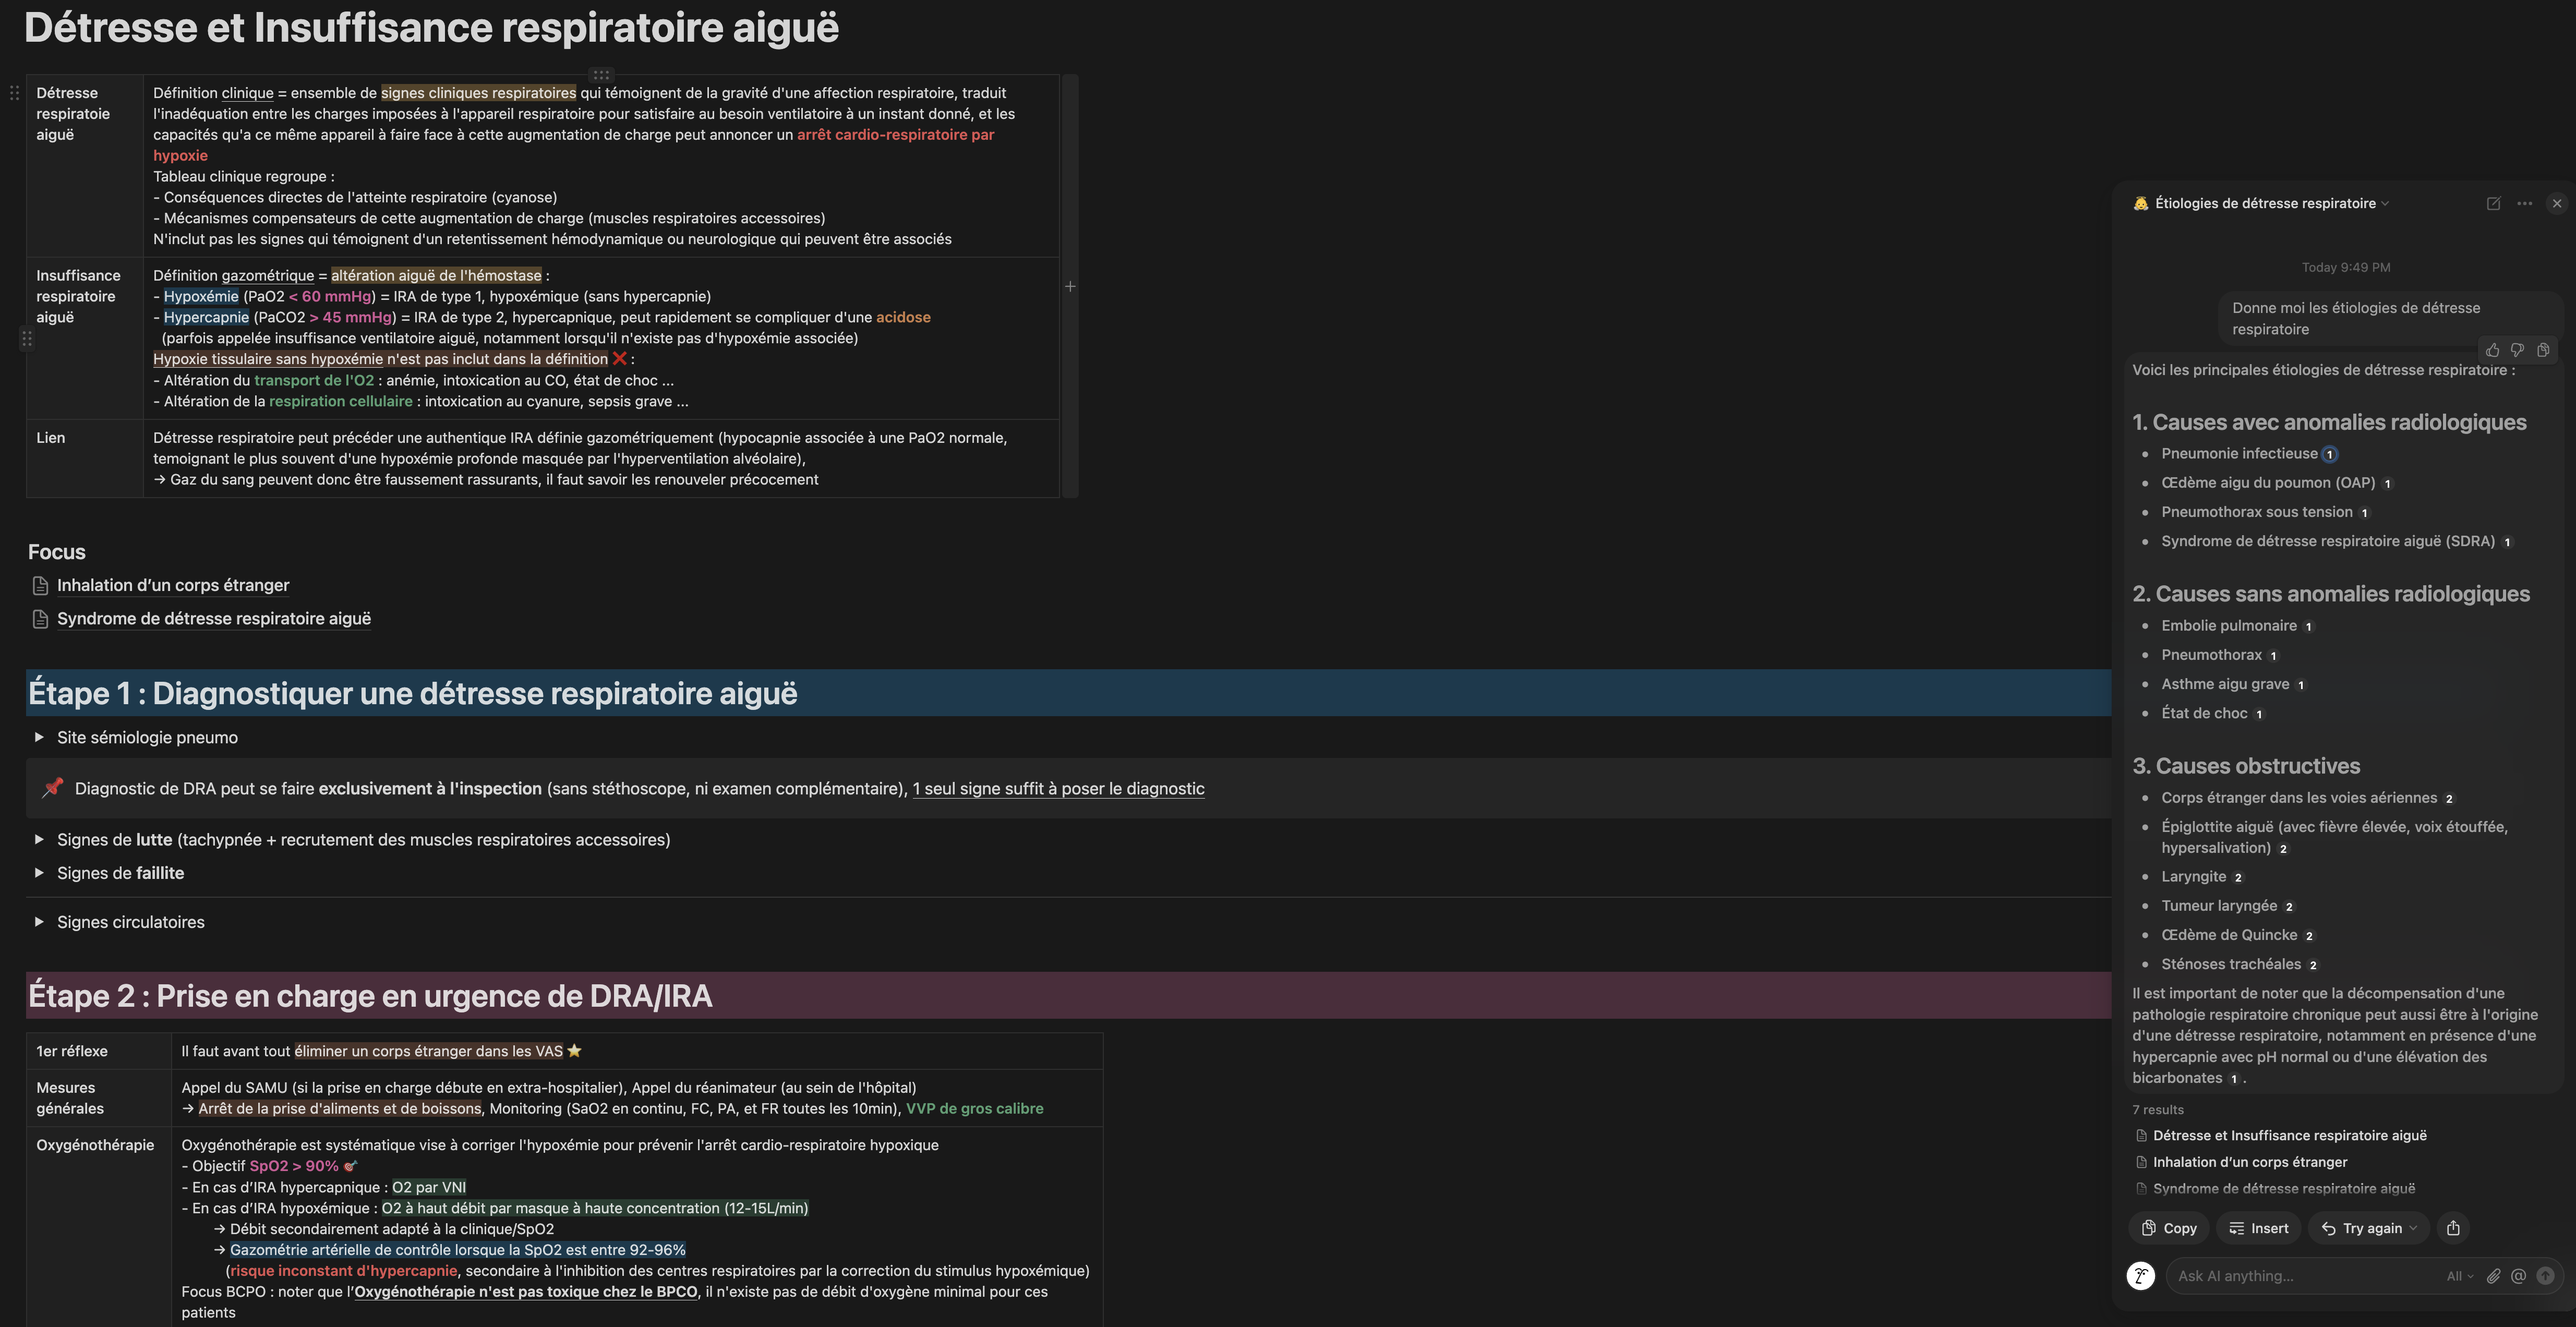Screen dimensions: 2576x1327
Task: Click the copy icon next to thumbs down
Action: point(2543,350)
